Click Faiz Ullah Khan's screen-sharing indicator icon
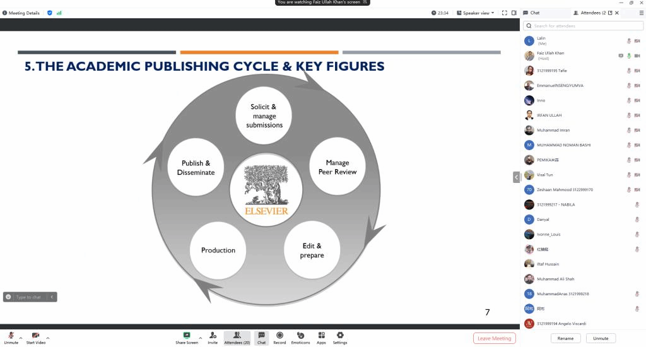The image size is (646, 347). tap(621, 56)
